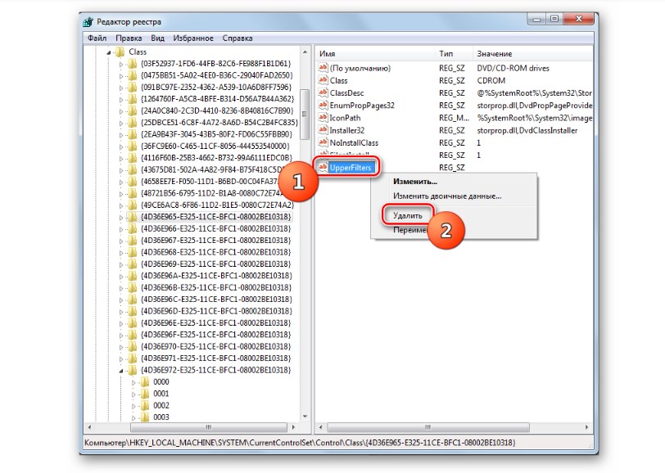Choose Изменить... in the context menu
This screenshot has width=665, height=473.
tap(414, 182)
